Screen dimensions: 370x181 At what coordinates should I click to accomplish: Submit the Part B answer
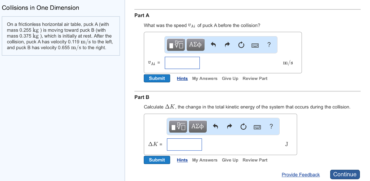point(157,160)
